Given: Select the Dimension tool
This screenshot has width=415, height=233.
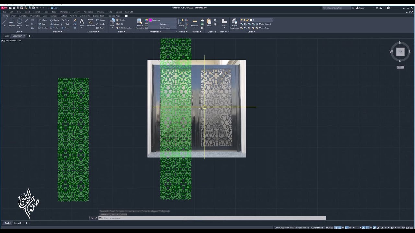Looking at the screenshot, I should (90, 23).
